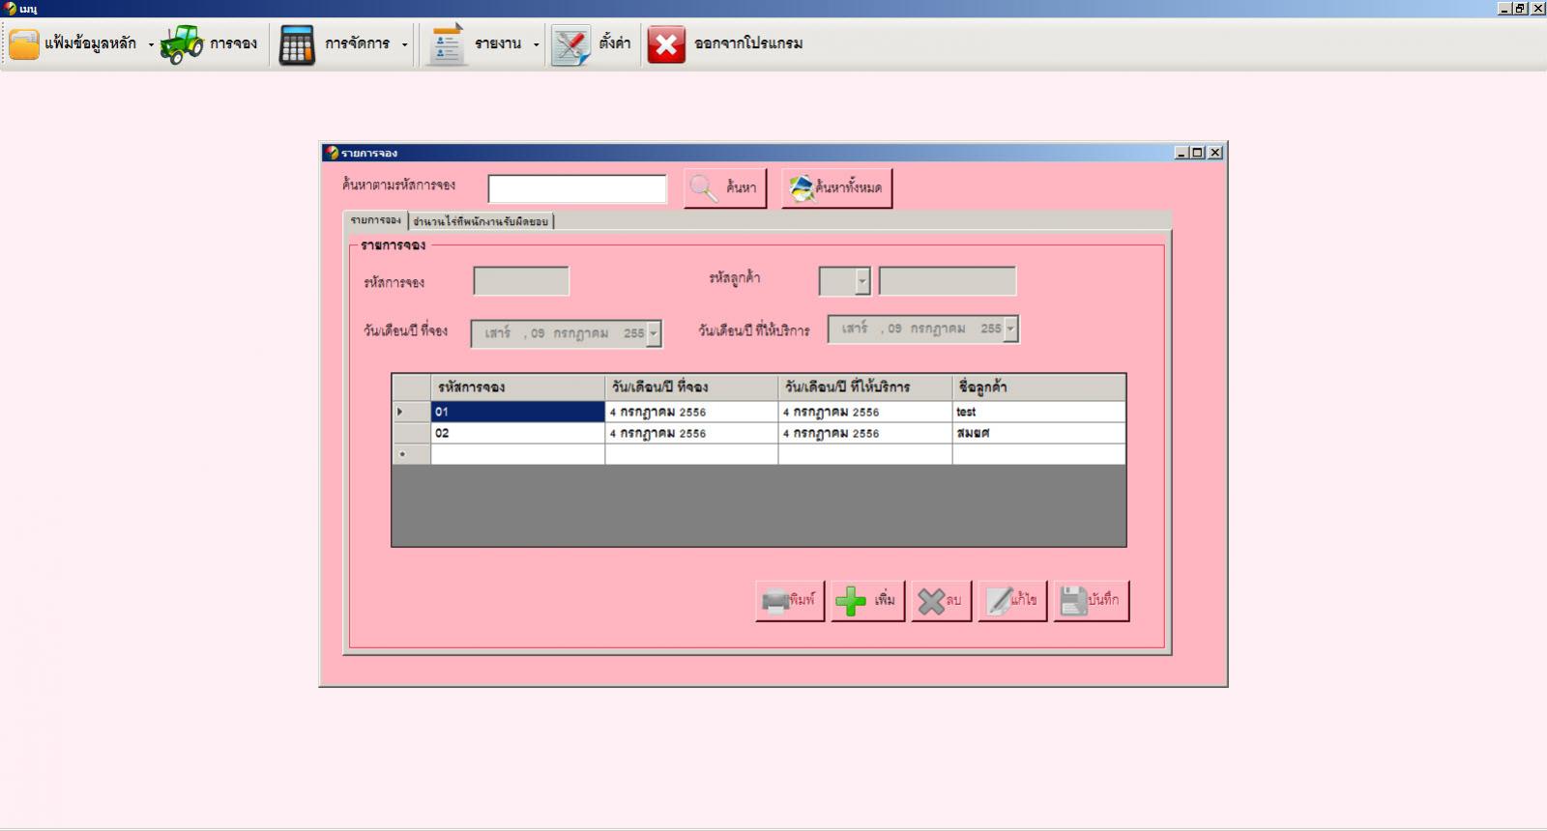The image size is (1547, 831).
Task: Expand the แฟ้มข้อมูลหลัก dropdown arrow
Action: tap(151, 44)
